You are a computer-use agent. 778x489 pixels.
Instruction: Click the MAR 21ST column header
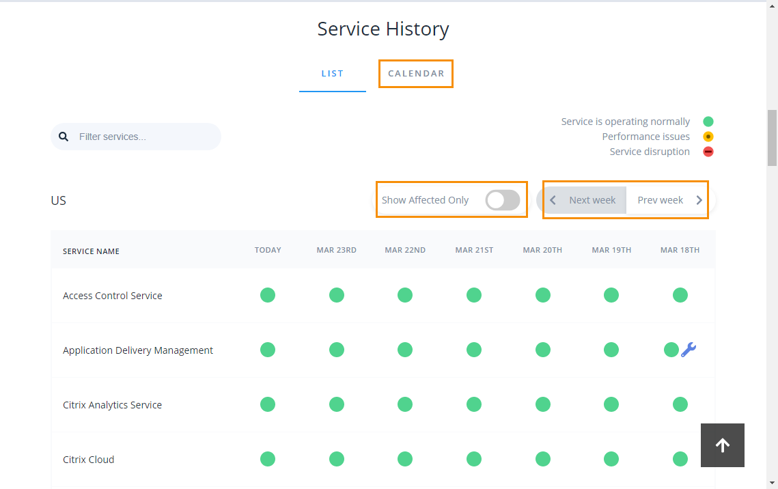tap(474, 250)
